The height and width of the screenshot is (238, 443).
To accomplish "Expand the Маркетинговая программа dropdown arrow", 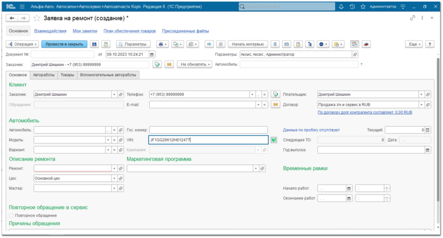I will pyautogui.click(x=256, y=168).
